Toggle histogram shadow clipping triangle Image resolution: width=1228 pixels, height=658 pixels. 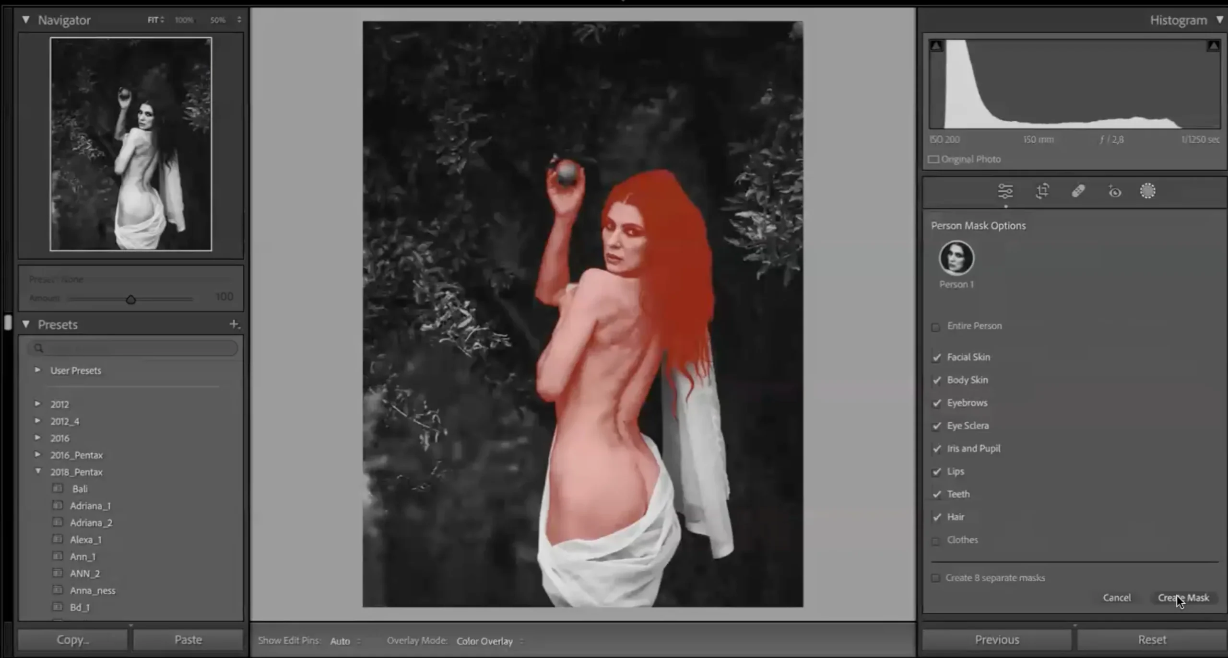[x=936, y=46]
